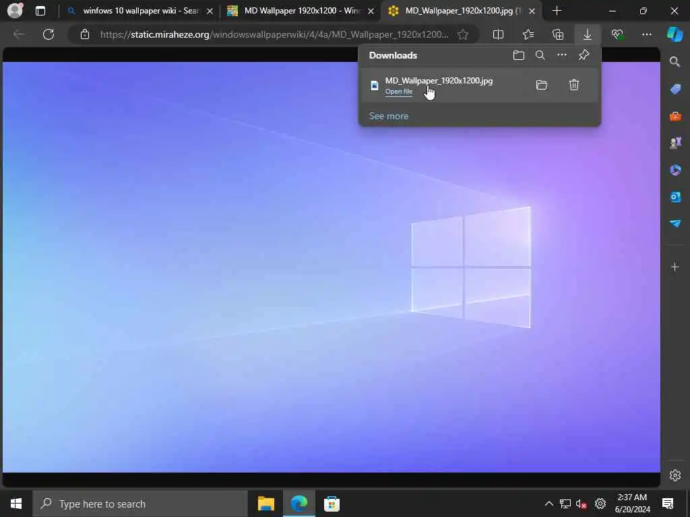Close the MD_Wallpaper_1920x1200.jpg tab
The image size is (690, 517).
532,11
